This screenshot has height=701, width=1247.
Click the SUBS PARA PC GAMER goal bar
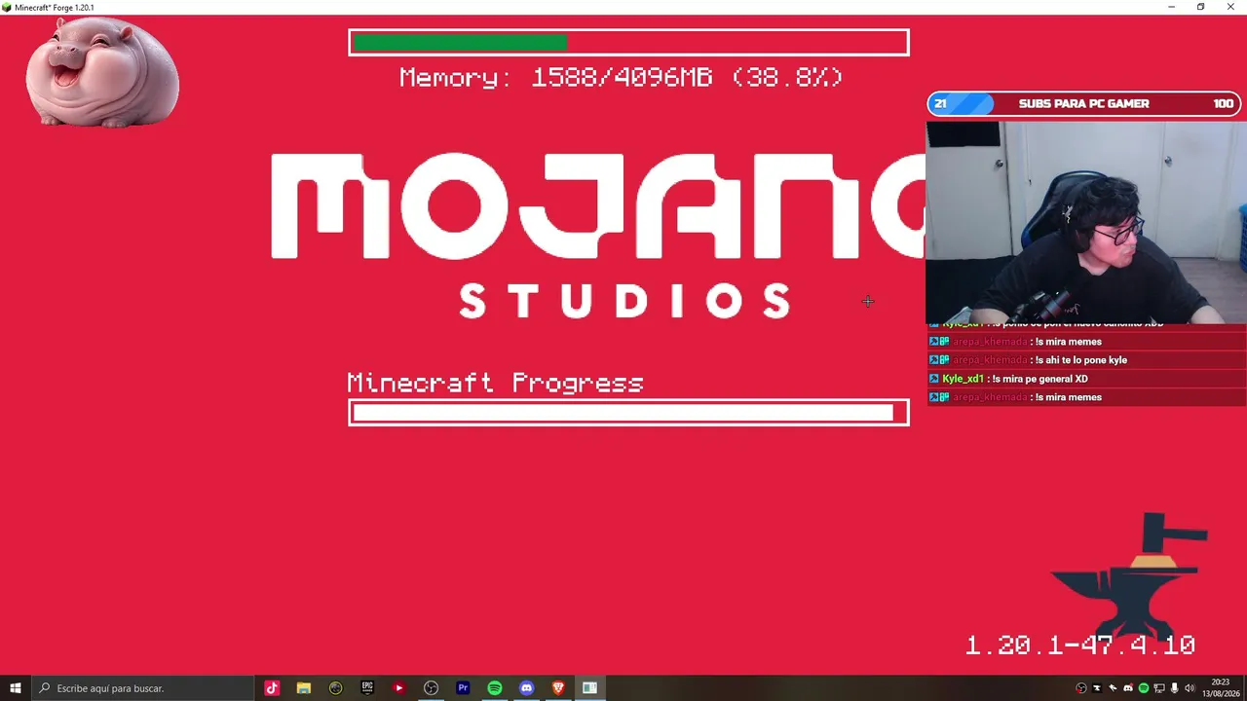[x=1085, y=103]
